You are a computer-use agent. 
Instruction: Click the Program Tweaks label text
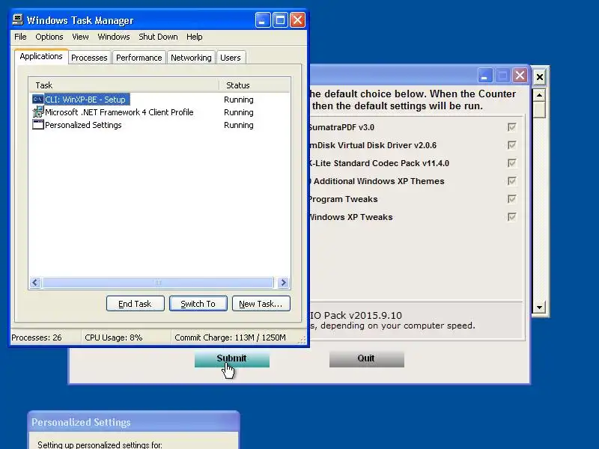(x=343, y=199)
